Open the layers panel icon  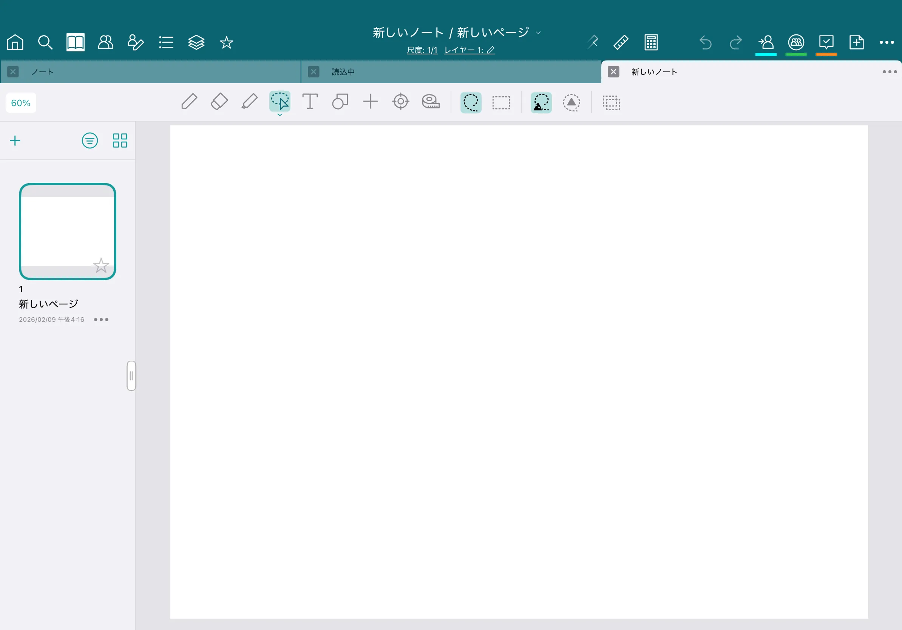[x=196, y=42]
